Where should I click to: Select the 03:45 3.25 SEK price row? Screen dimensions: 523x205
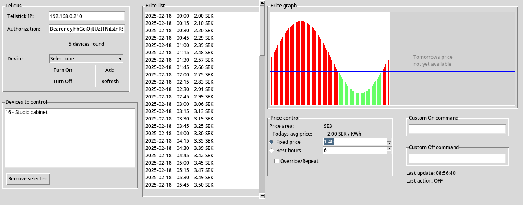tap(202, 126)
